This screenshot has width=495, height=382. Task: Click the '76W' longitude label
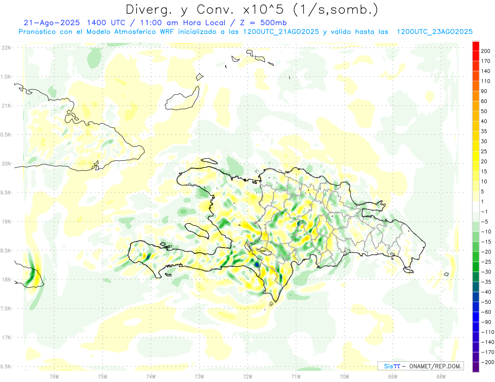54,376
